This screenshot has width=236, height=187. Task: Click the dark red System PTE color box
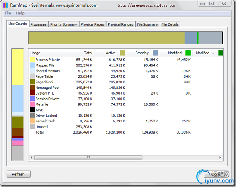coord(32,93)
